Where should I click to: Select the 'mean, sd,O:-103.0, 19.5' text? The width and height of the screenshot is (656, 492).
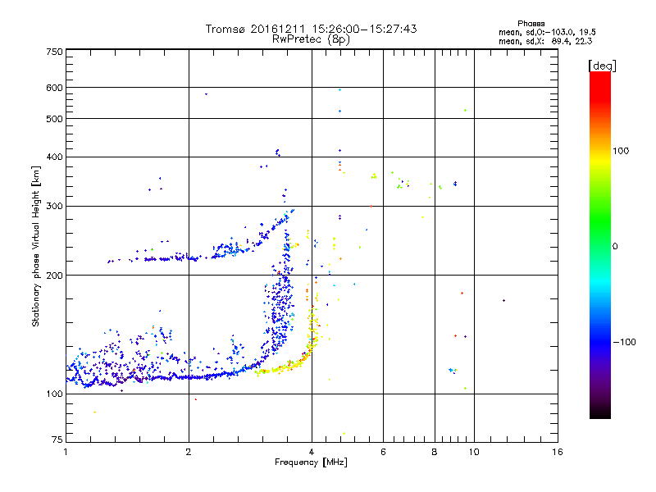[547, 32]
